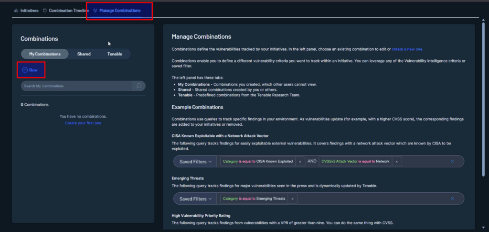
Task: Click the magnifier search icon
Action: 138,86
